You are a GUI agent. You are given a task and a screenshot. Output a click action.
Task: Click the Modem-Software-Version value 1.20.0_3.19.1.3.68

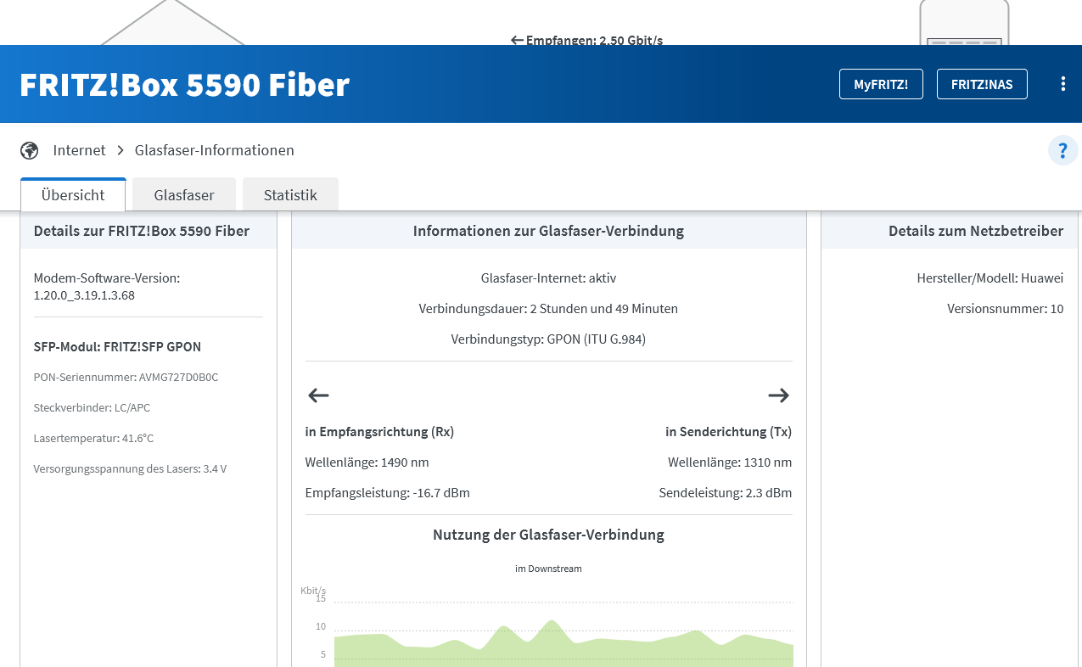click(84, 295)
